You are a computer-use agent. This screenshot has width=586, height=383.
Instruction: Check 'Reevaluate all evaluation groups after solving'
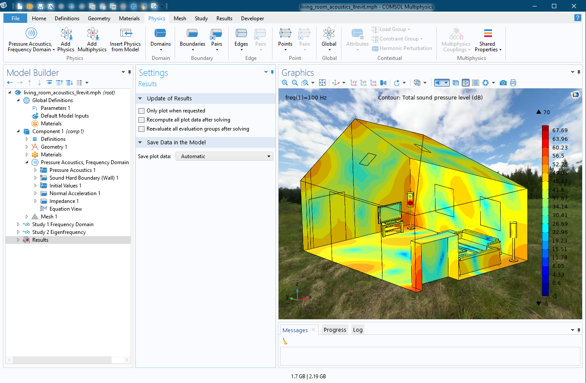pos(141,129)
